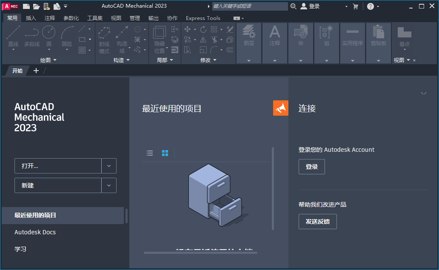Screen dimensions: 439x270
Task: Select the Polyline (多段线) tool
Action: [32, 32]
